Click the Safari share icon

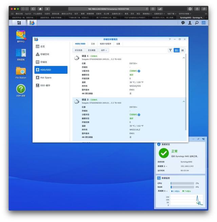[x=197, y=9]
